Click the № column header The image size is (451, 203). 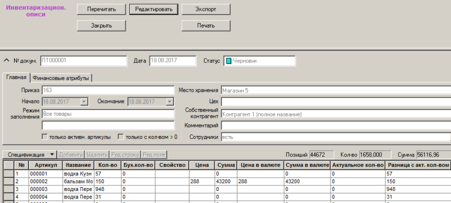(x=22, y=165)
